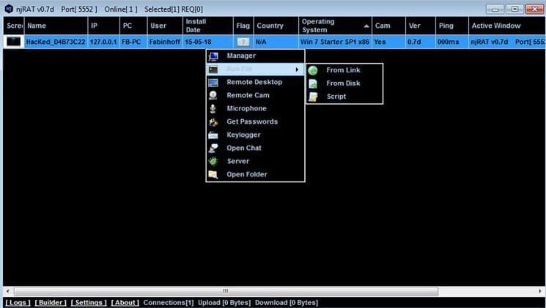The width and height of the screenshot is (546, 308).
Task: Click the Remote Desktop monitor icon
Action: tap(213, 83)
